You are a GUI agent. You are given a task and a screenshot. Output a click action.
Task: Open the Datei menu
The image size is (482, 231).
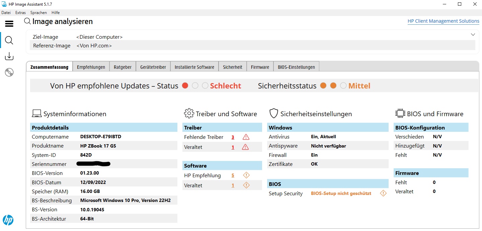(6, 13)
